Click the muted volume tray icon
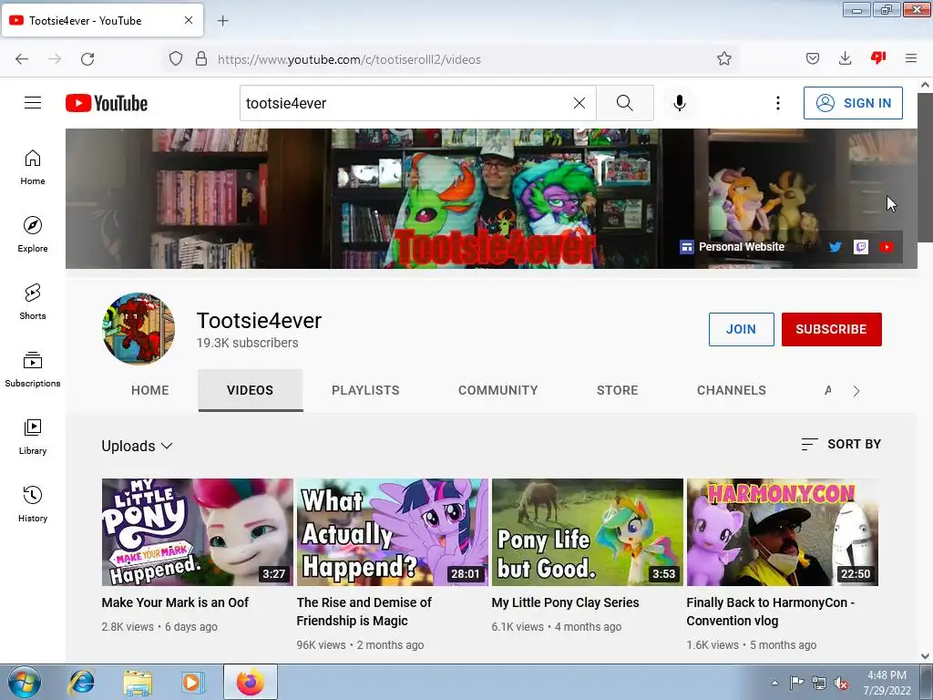933x700 pixels. (841, 683)
